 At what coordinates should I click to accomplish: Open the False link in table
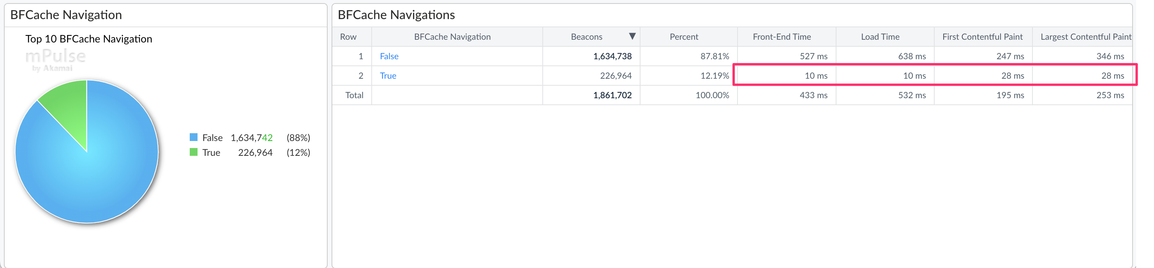(389, 56)
